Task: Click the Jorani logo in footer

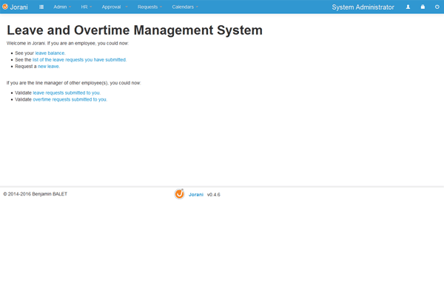Action: pos(179,195)
